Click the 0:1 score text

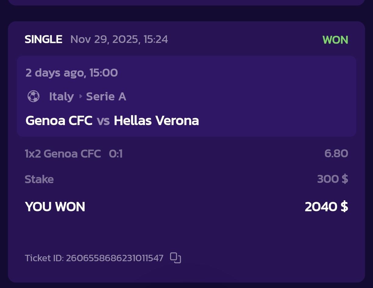pos(116,154)
